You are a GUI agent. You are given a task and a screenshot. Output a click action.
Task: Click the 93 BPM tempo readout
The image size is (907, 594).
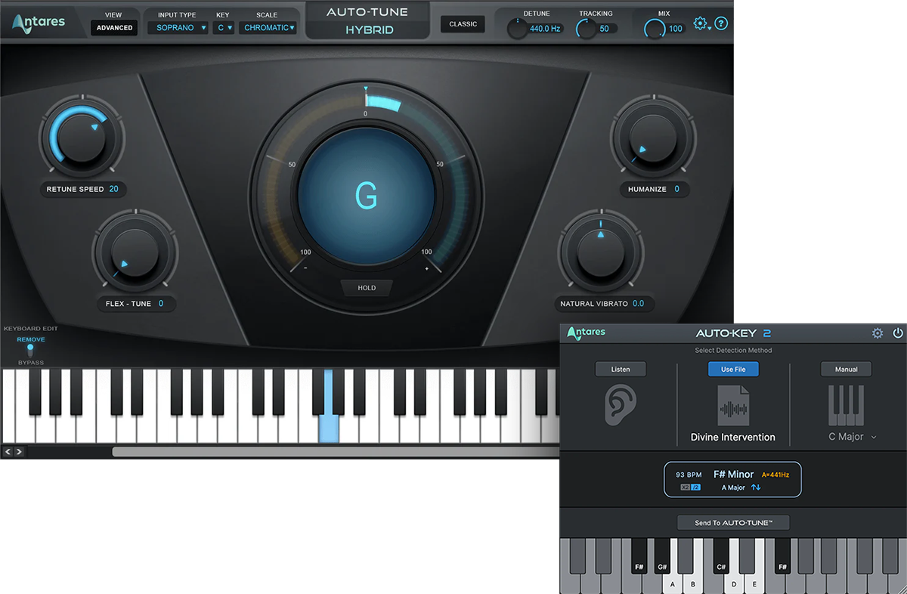click(x=689, y=475)
